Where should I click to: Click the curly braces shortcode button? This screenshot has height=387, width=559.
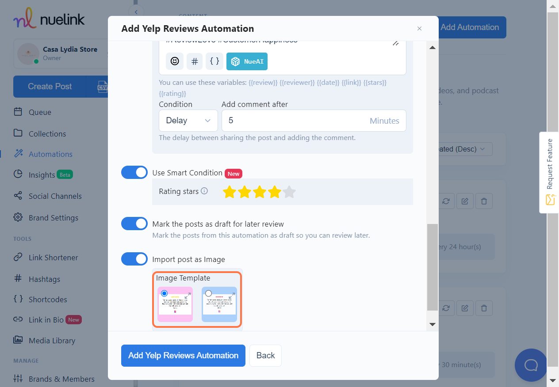click(214, 61)
